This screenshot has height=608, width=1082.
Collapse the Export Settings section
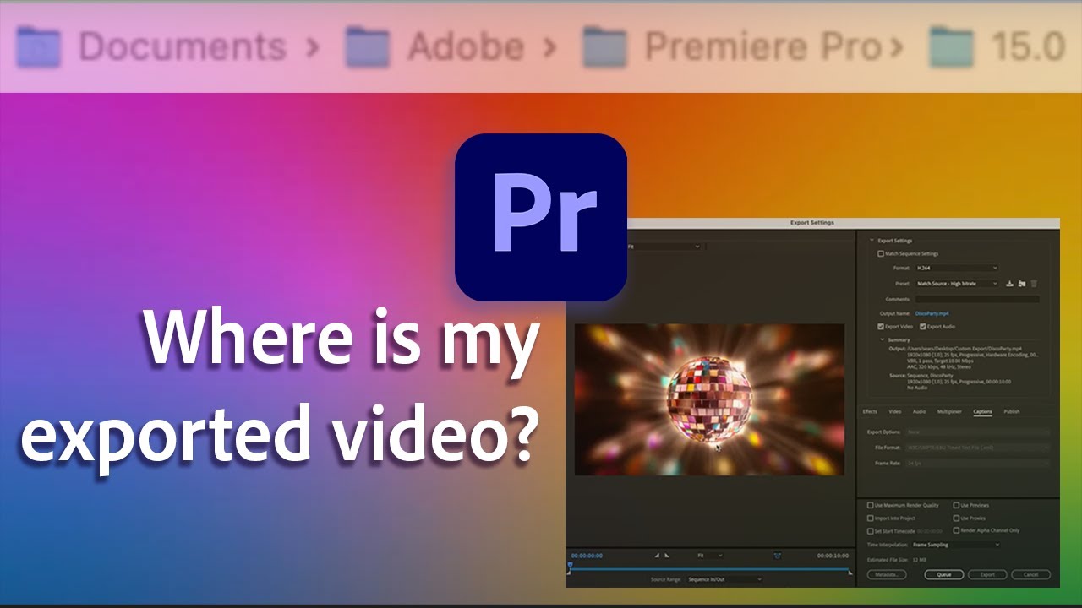(x=872, y=241)
